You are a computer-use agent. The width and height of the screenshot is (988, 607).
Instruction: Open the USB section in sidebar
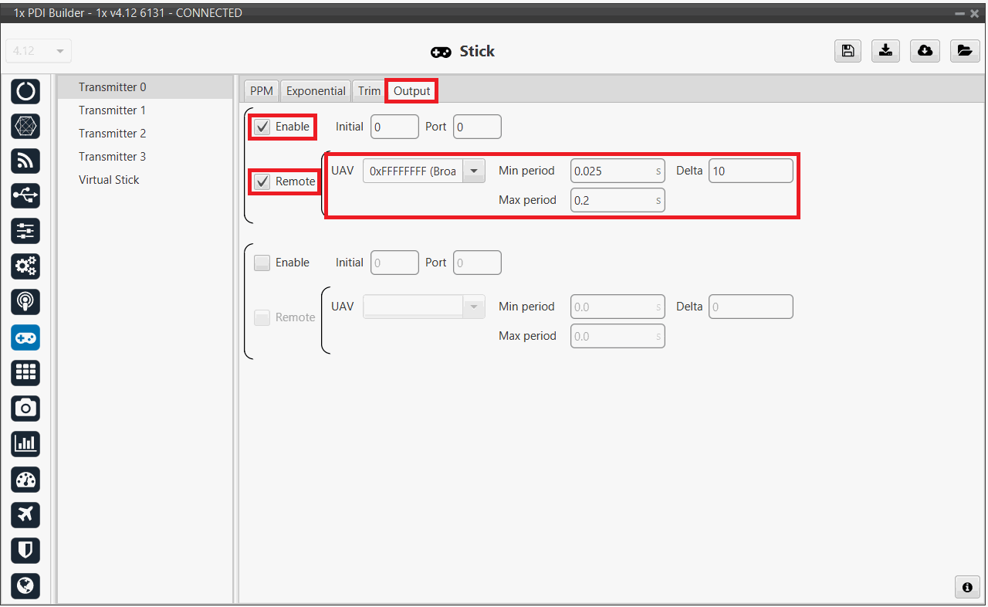tap(25, 196)
